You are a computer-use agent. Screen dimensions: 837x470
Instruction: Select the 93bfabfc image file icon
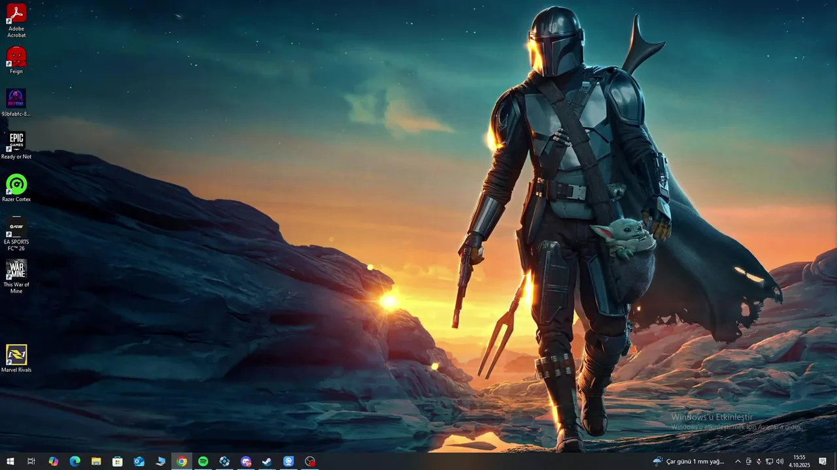(x=16, y=102)
